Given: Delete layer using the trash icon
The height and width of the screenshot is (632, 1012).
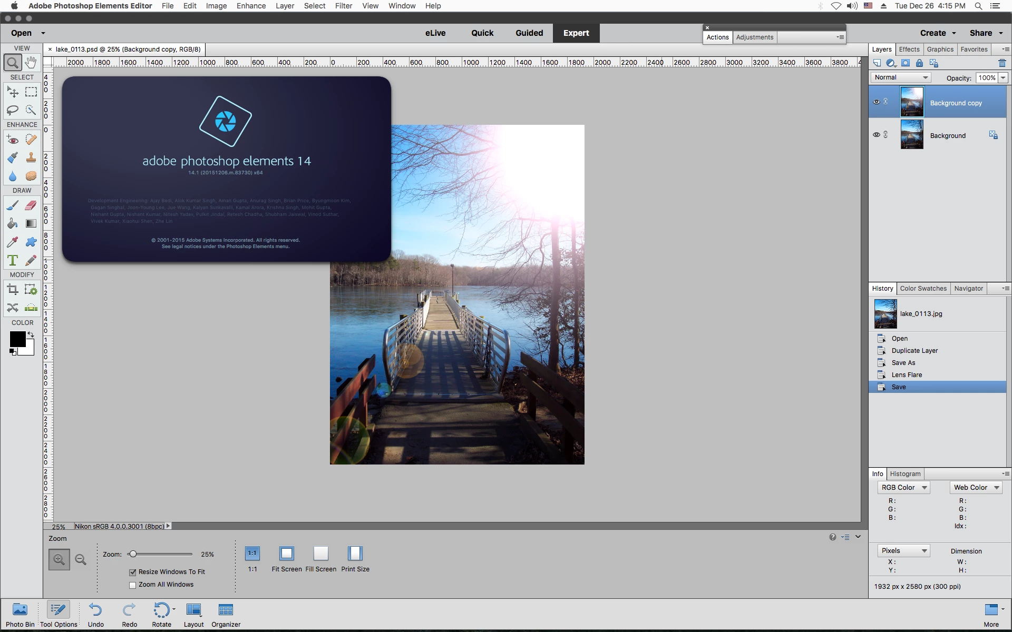Looking at the screenshot, I should [1002, 63].
